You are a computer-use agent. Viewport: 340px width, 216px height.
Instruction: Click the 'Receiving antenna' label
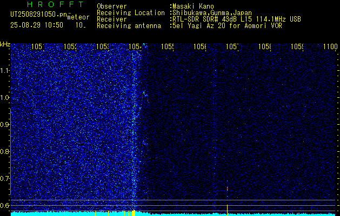(x=129, y=26)
